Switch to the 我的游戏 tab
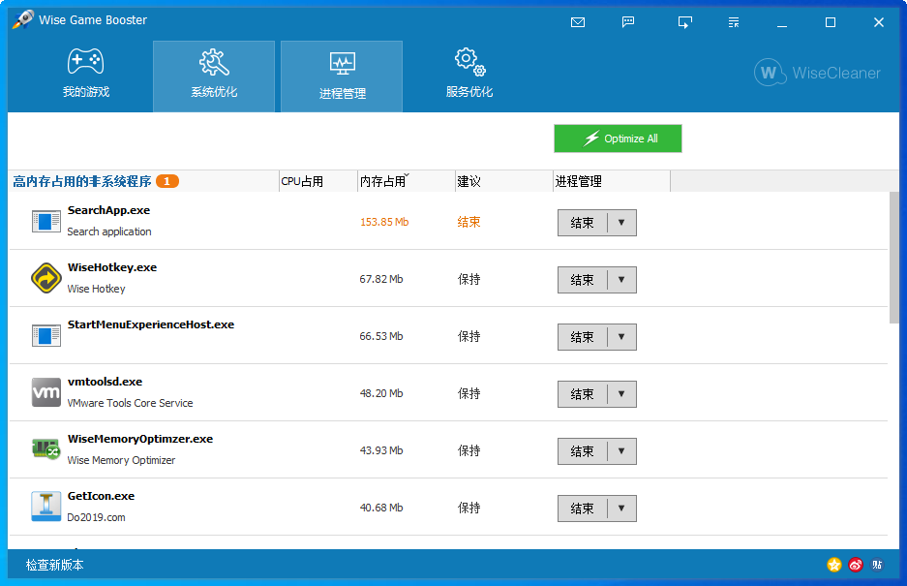Screen dimensions: 907x586 (x=85, y=76)
